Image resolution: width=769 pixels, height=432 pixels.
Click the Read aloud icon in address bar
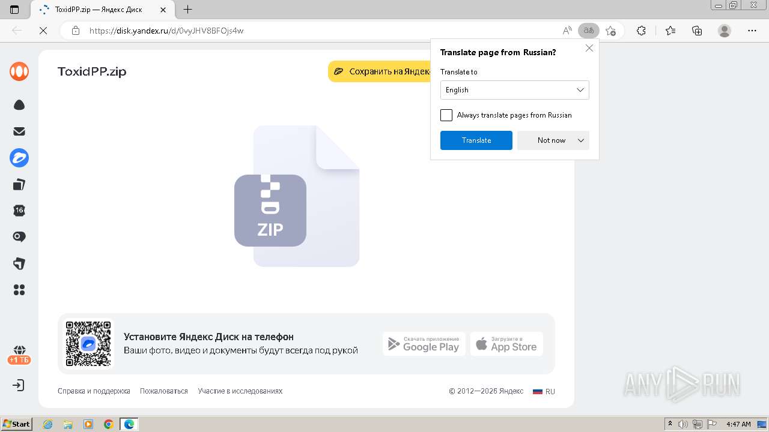(567, 31)
